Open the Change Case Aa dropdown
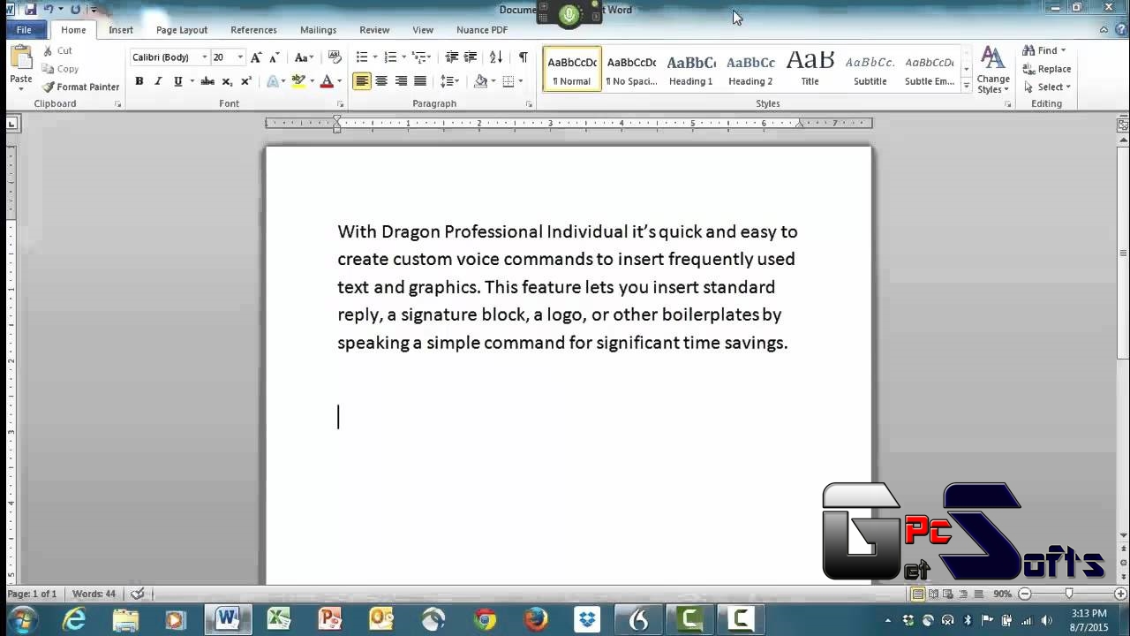Viewport: 1130px width, 636px height. click(x=304, y=57)
